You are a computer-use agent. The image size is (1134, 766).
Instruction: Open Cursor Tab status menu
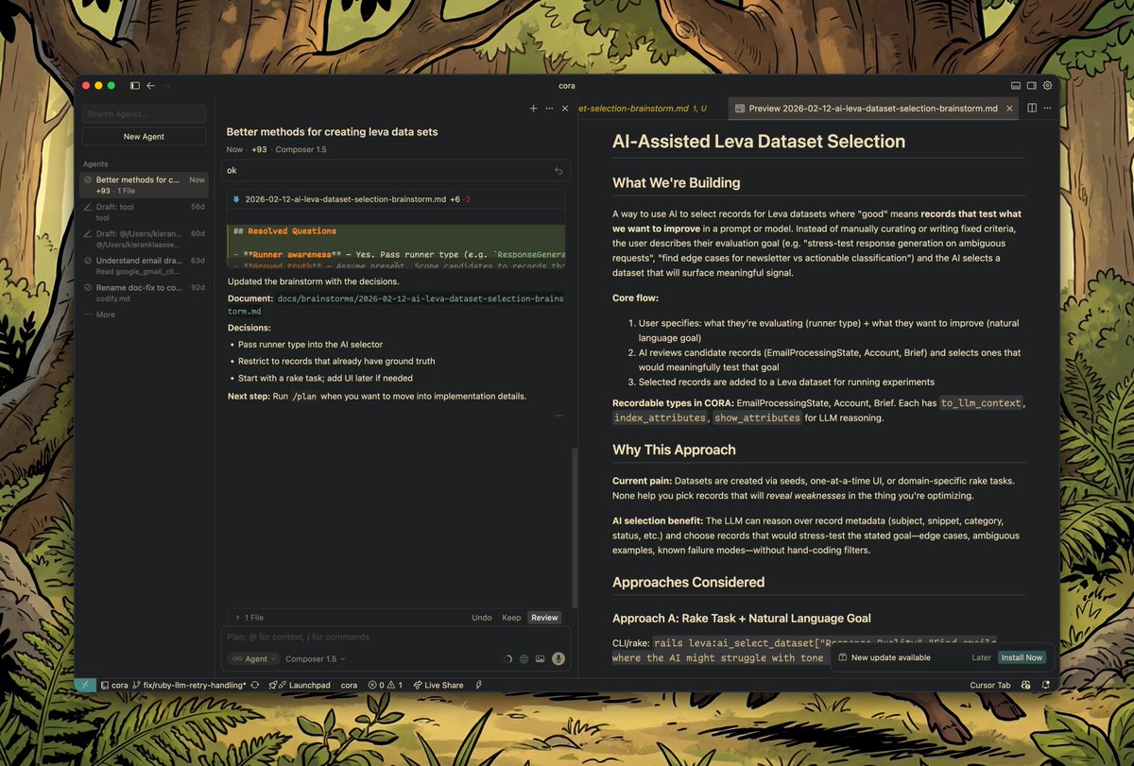click(989, 685)
